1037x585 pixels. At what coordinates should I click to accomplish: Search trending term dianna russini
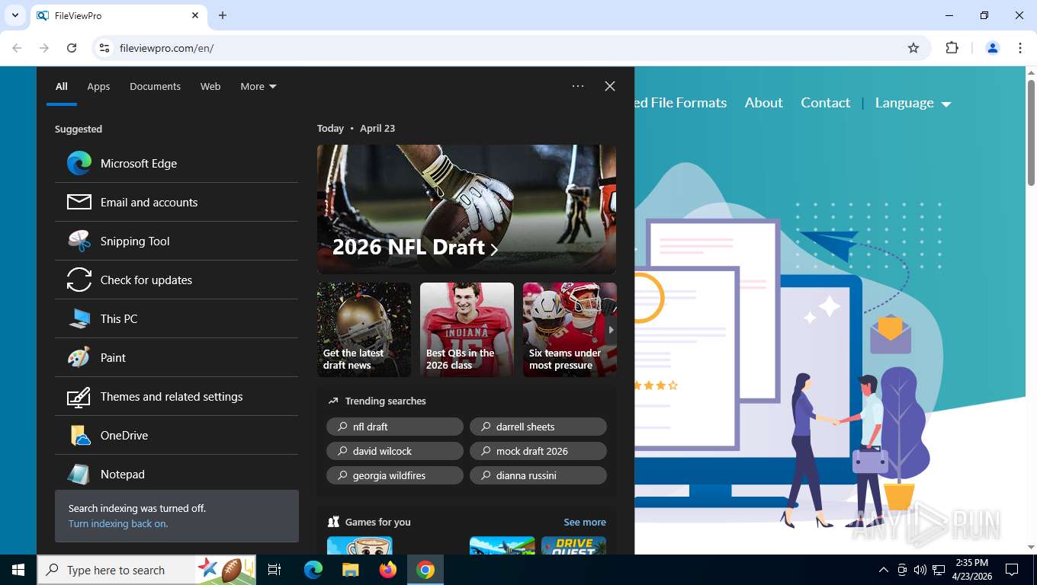point(538,475)
